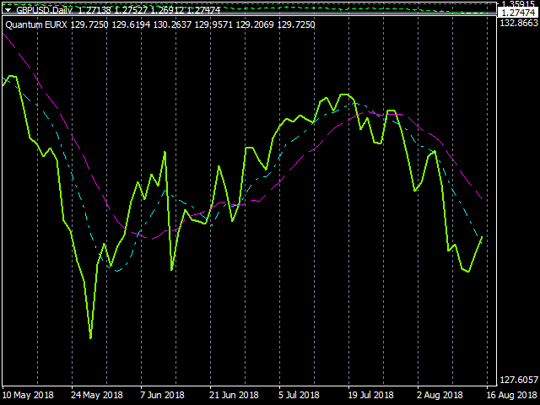Click the 21 Jun 2018 date label
540x405 pixels.
click(234, 395)
